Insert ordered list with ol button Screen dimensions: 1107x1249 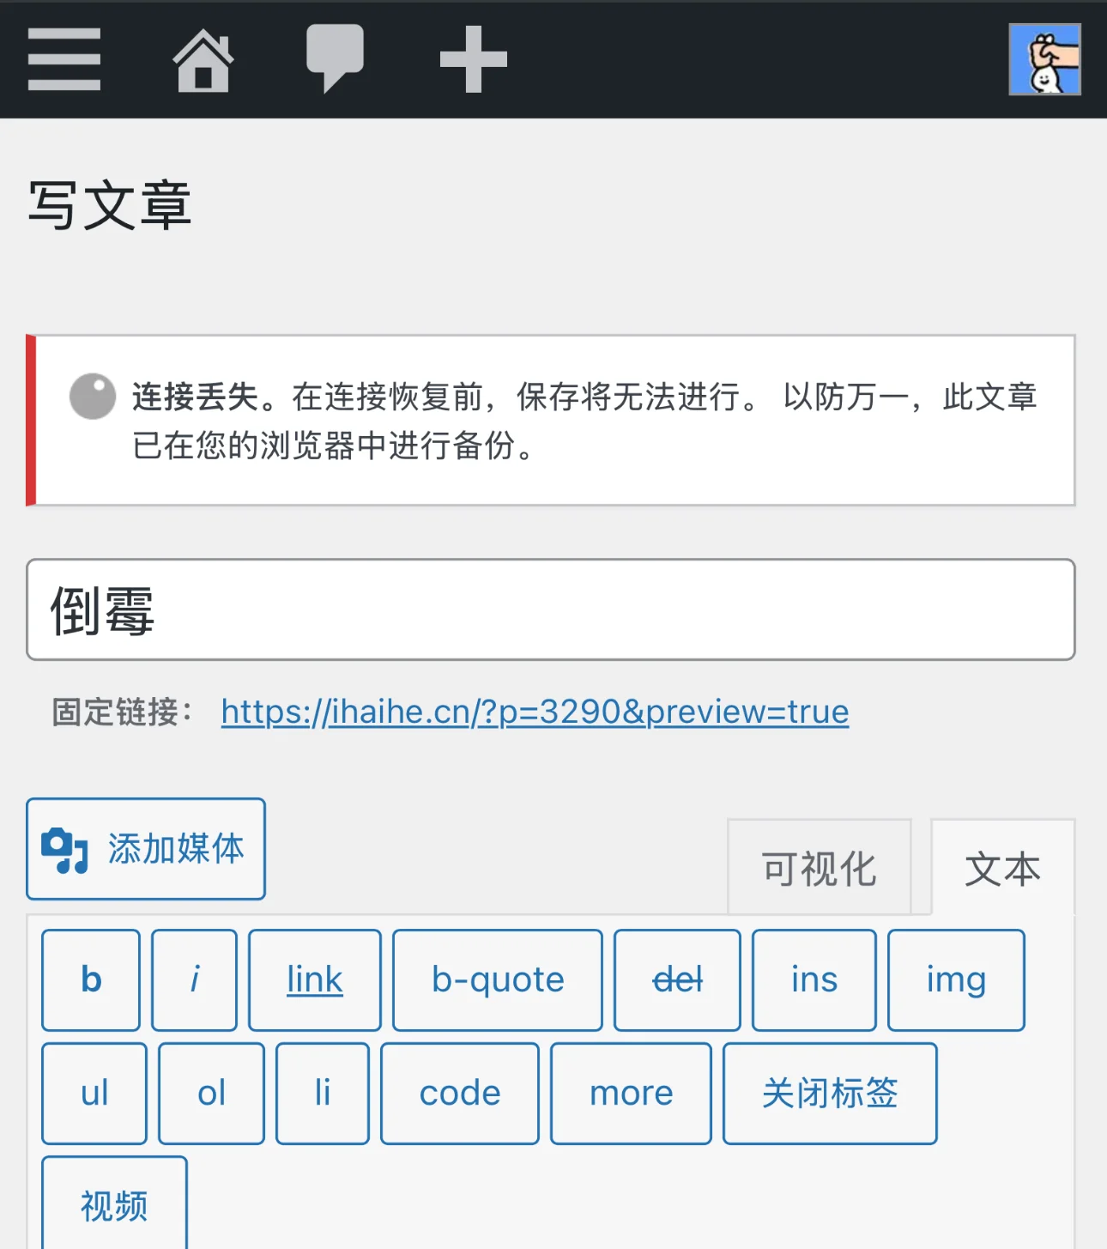(x=211, y=1093)
